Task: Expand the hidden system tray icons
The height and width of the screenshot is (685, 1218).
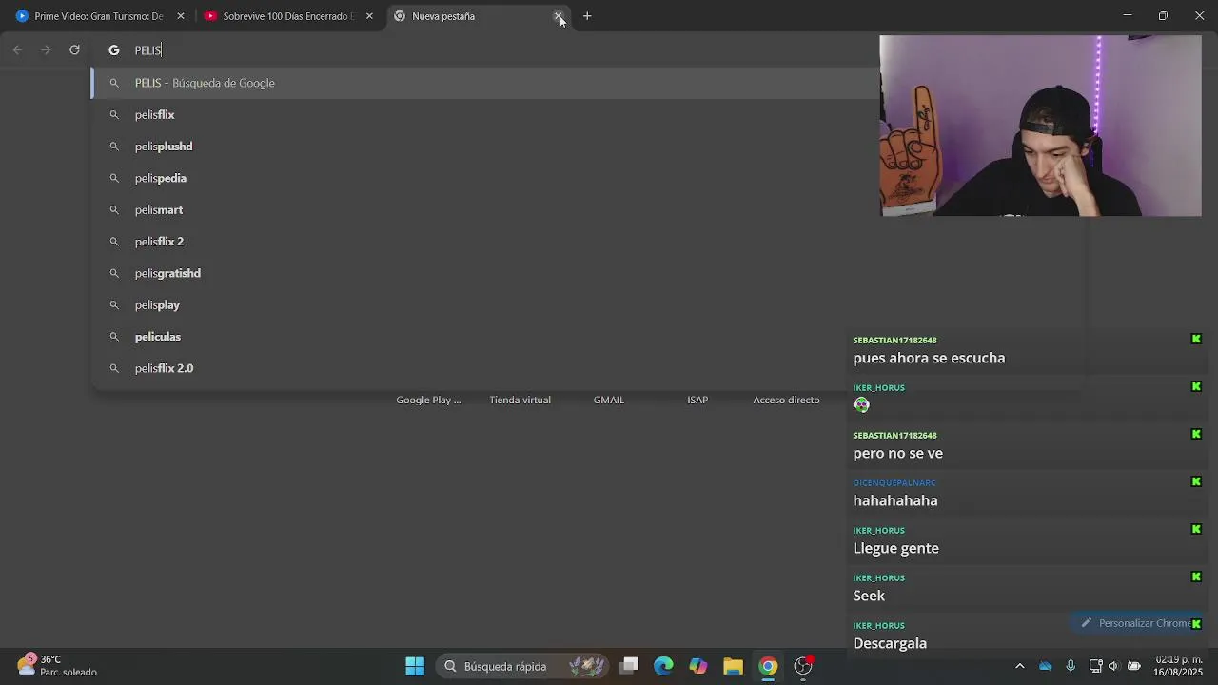Action: tap(1020, 666)
